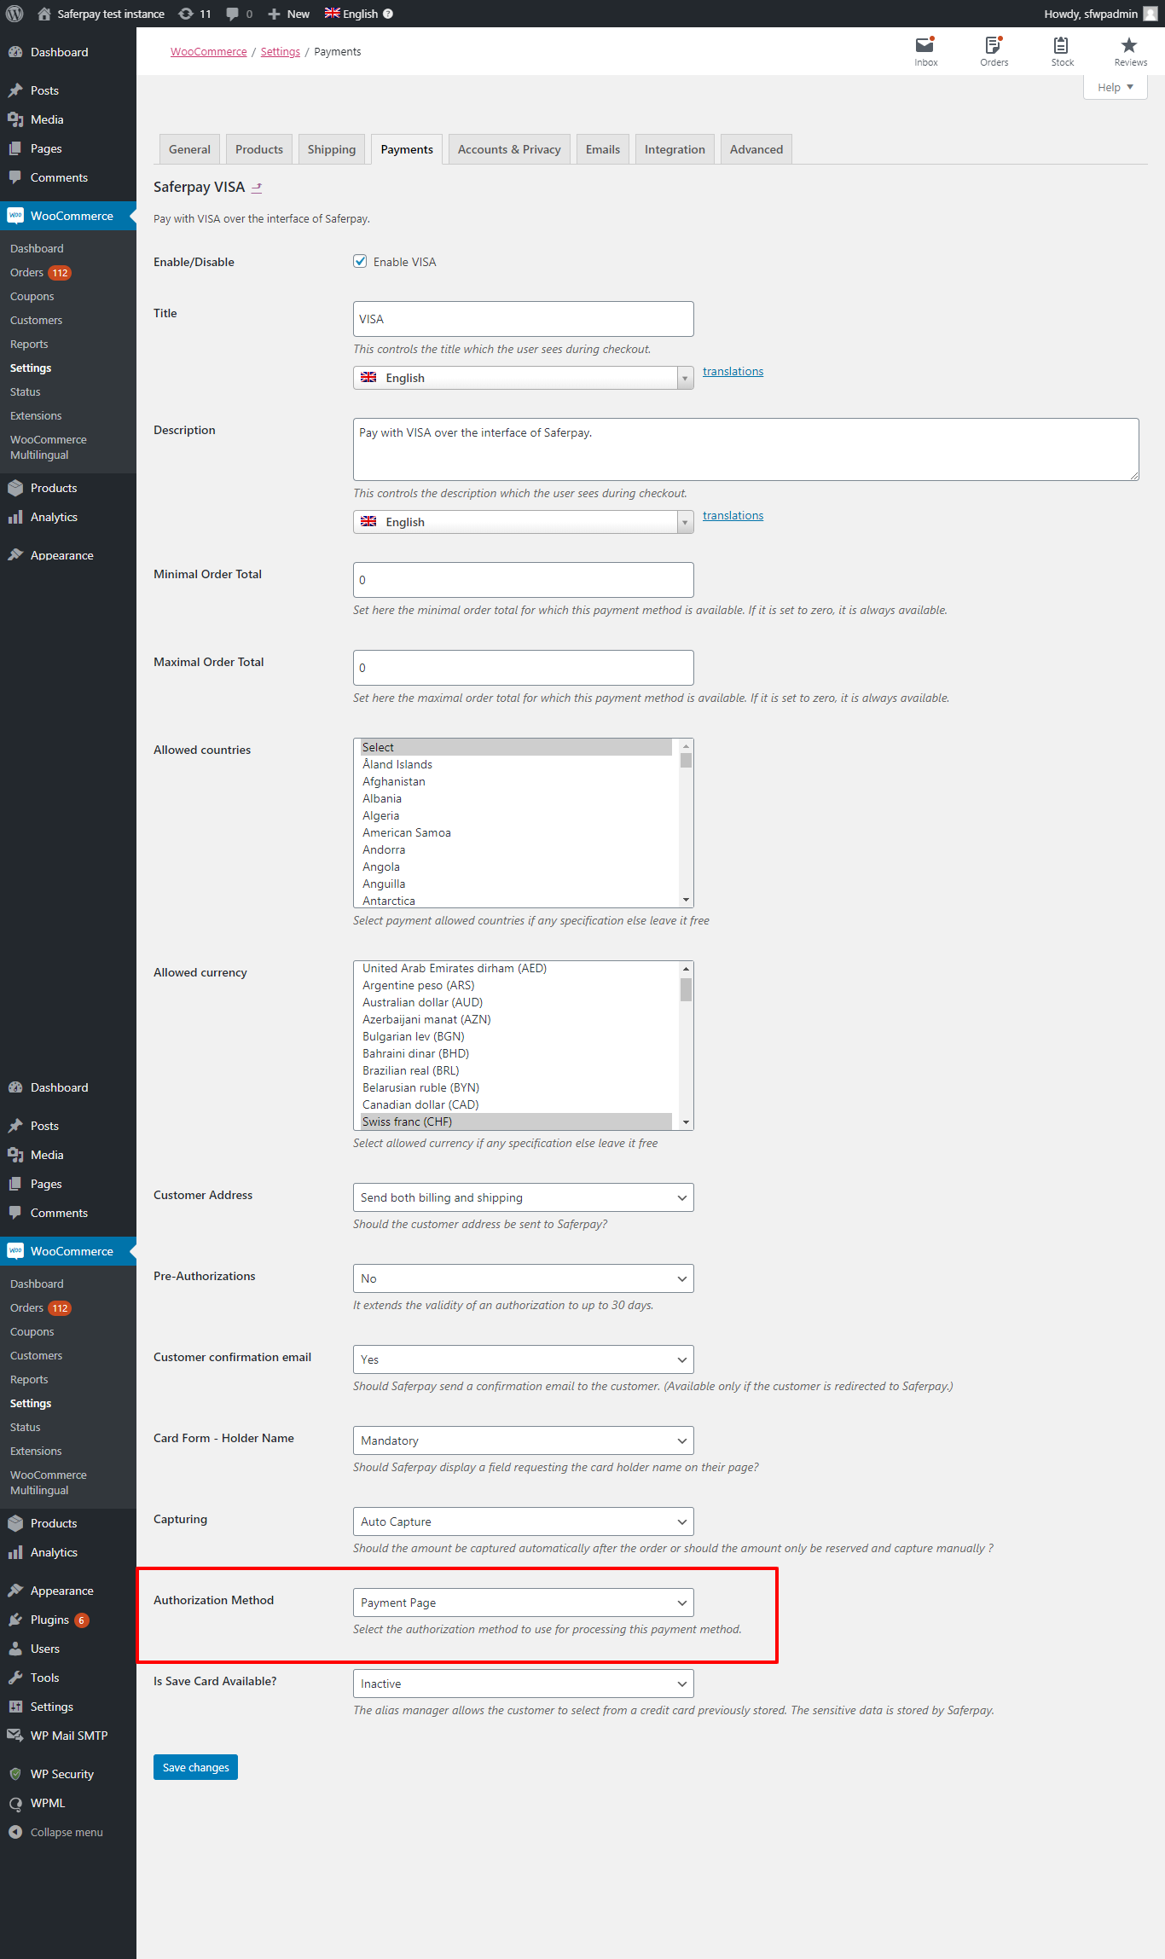Click translations link next to Title

733,371
